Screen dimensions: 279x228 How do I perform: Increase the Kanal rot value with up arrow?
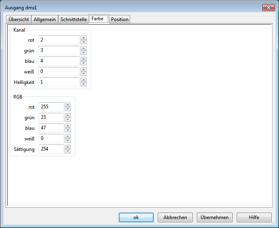coord(83,38)
